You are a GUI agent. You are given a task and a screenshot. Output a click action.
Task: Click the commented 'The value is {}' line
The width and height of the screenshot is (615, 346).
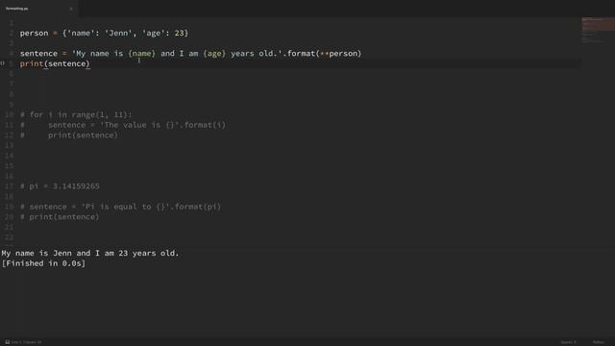click(x=123, y=125)
